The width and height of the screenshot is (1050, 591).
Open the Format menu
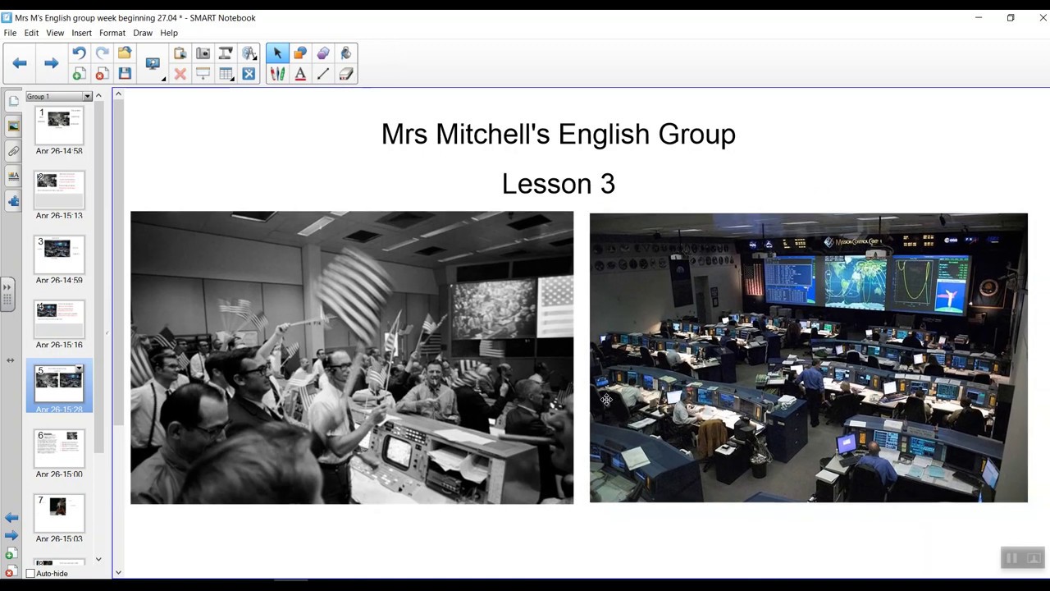112,33
